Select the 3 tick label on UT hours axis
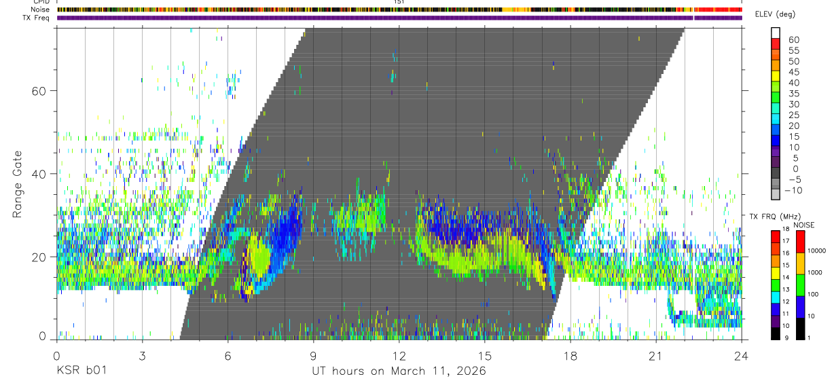Image resolution: width=834 pixels, height=385 pixels. (142, 356)
